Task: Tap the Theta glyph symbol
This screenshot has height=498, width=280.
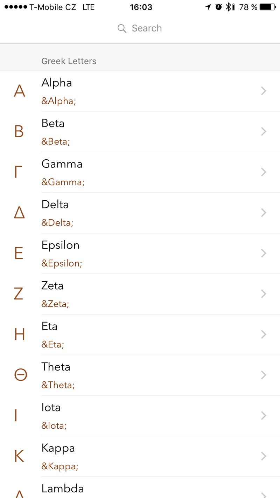Action: tap(20, 375)
